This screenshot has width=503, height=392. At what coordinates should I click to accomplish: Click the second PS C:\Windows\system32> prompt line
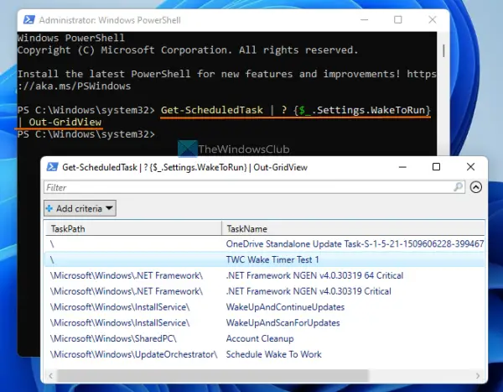(86, 134)
